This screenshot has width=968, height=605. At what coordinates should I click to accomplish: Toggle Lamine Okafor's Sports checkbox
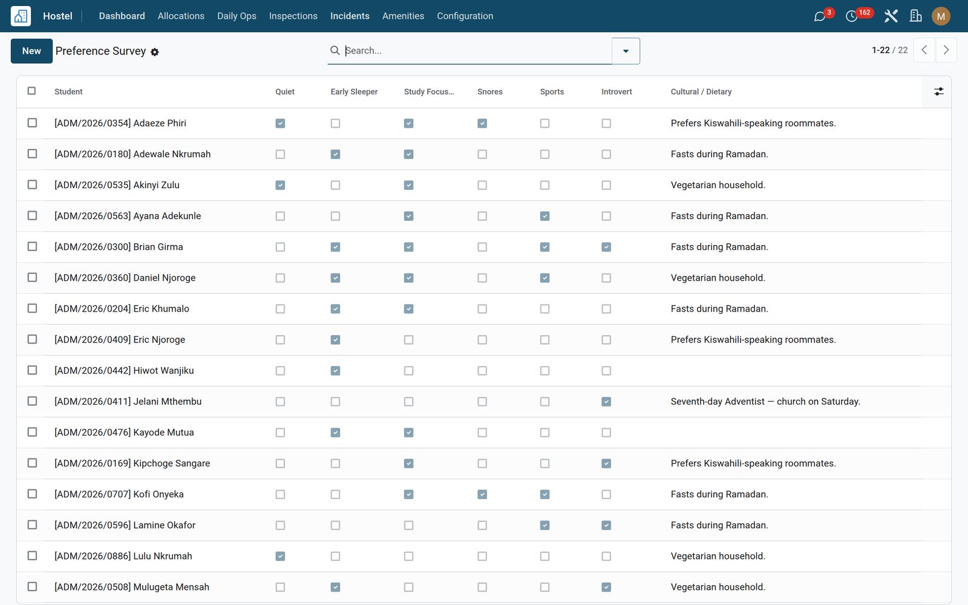[x=545, y=525]
